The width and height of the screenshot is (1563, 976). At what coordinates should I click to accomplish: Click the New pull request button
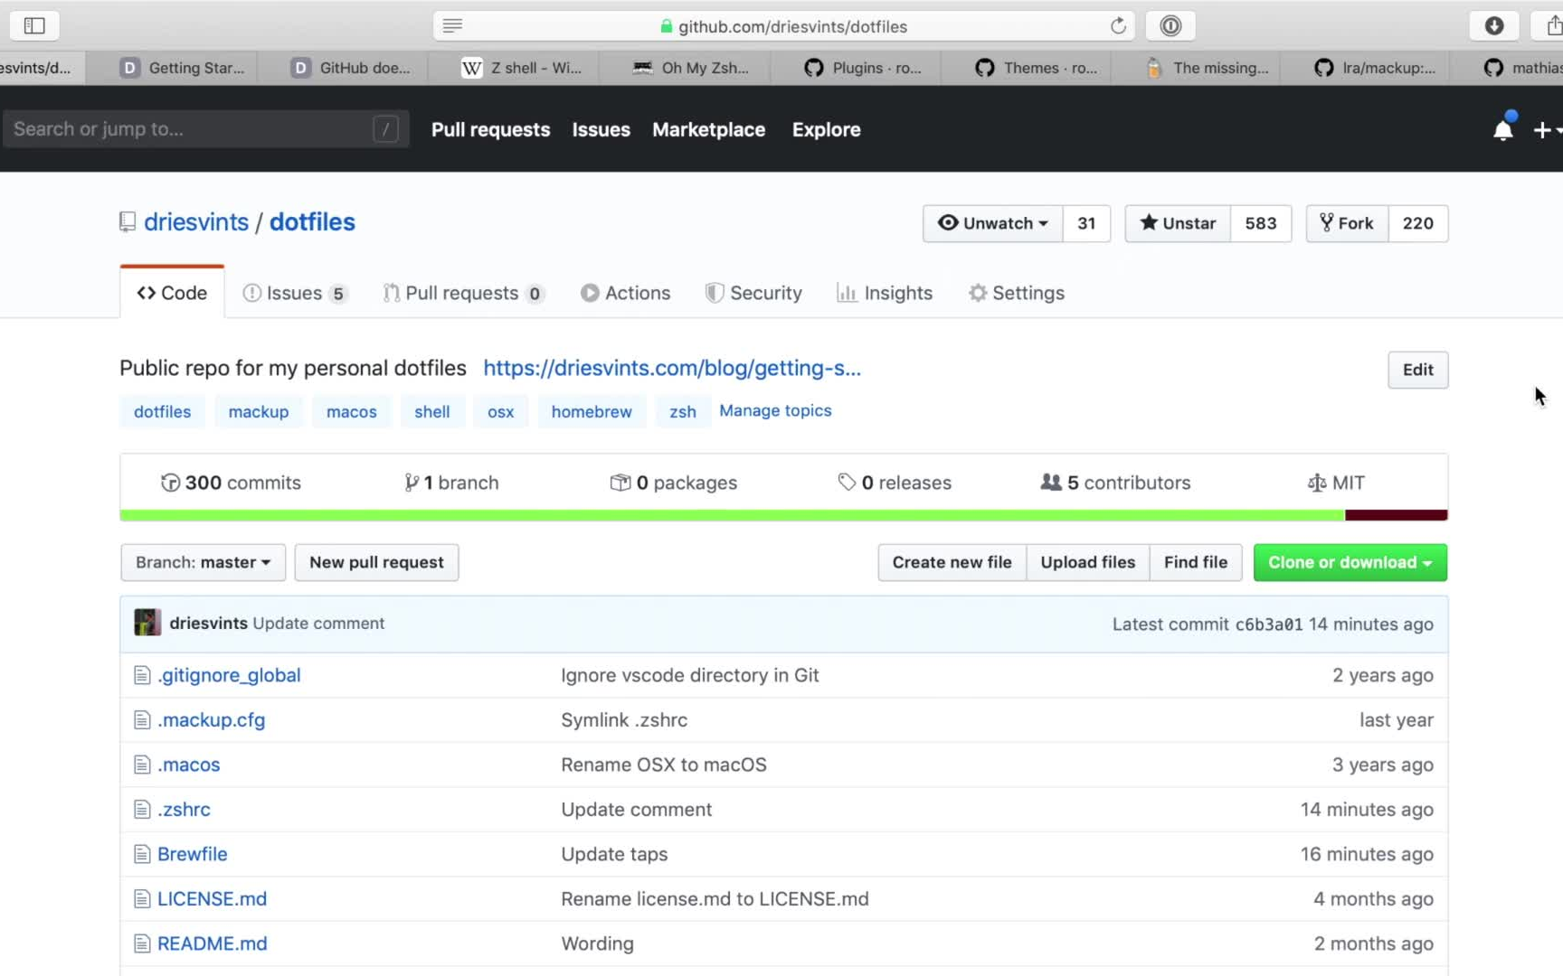click(376, 562)
